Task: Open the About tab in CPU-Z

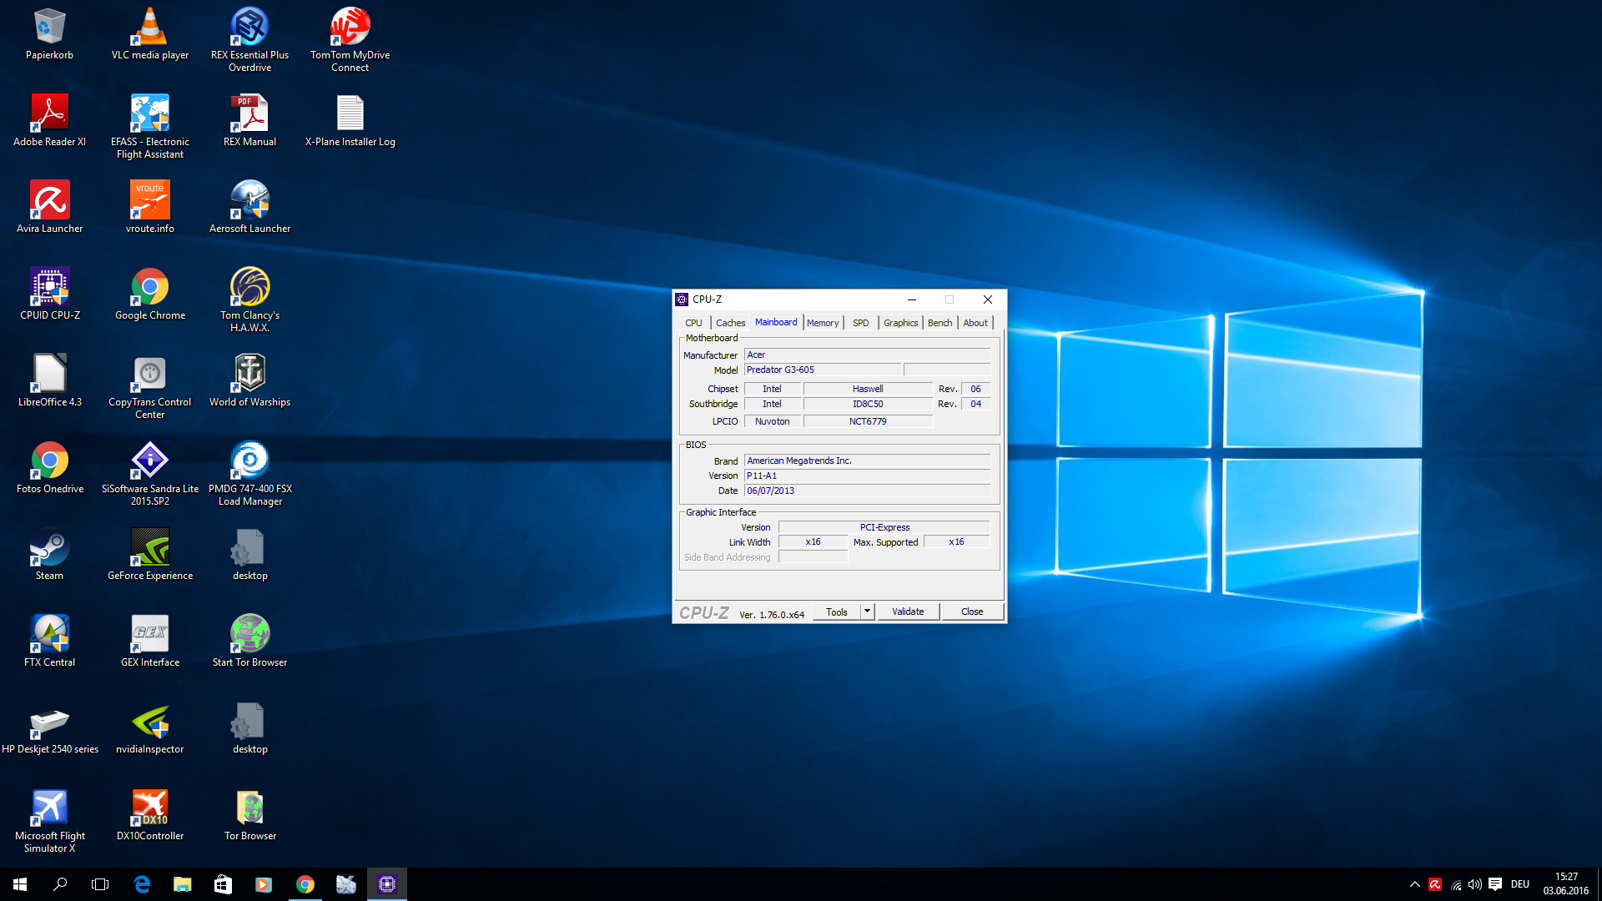Action: (975, 323)
